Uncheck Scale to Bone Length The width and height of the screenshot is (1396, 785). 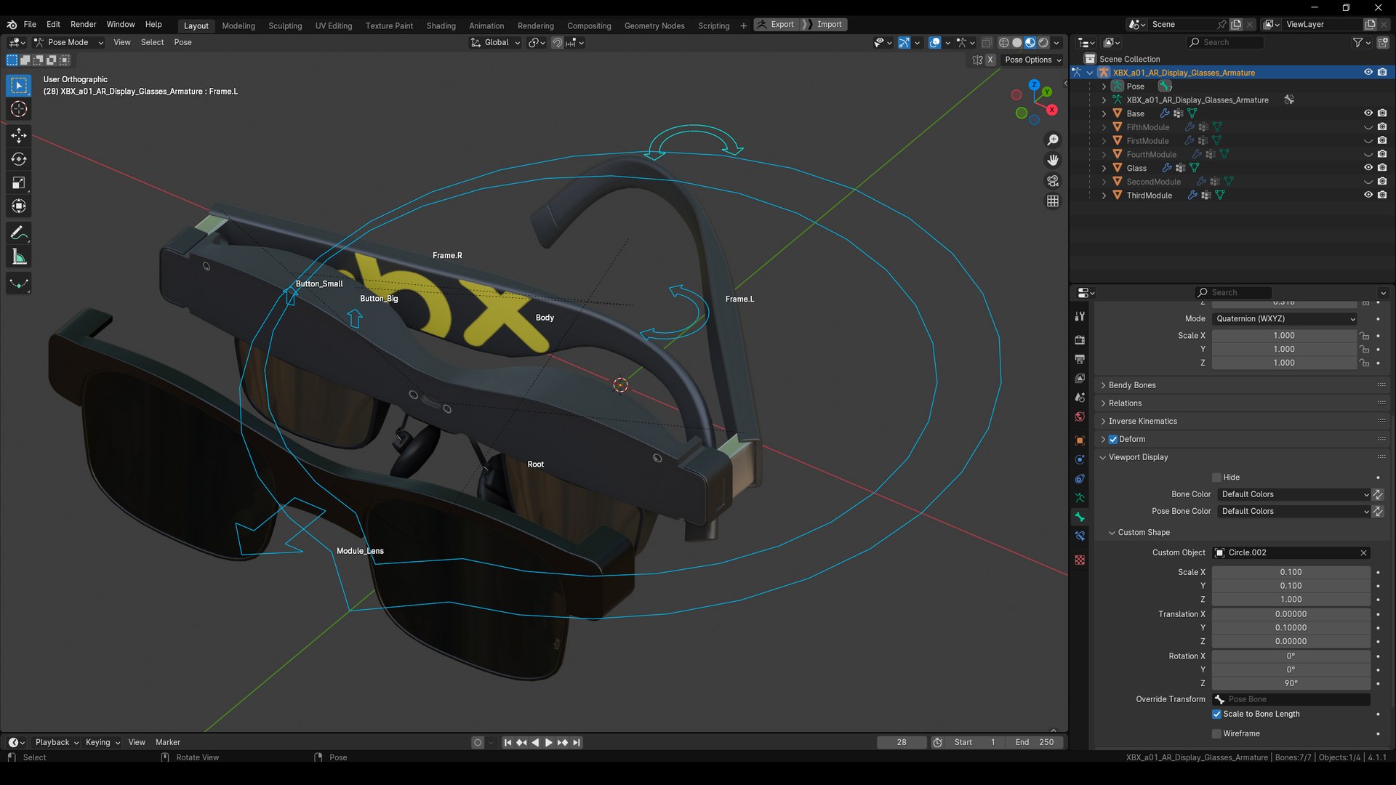tap(1216, 714)
